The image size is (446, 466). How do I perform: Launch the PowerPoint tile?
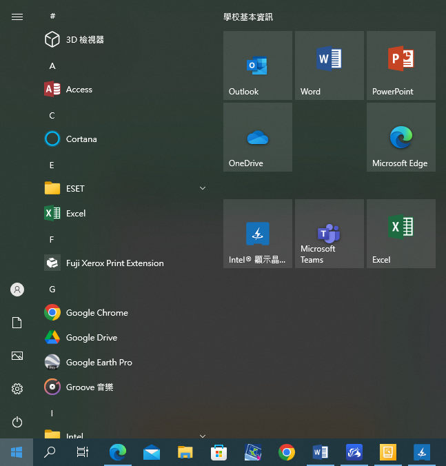pyautogui.click(x=401, y=65)
